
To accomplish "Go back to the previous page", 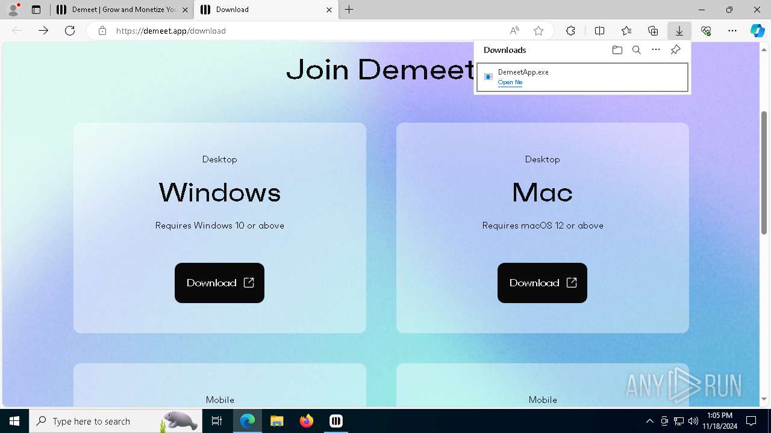I will 17,31.
